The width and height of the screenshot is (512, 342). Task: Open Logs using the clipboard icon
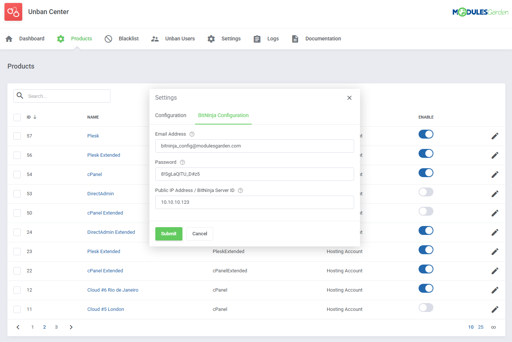point(257,39)
